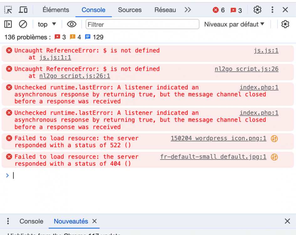Viewport: 296px width, 235px height.
Task: Open the three-dot customize DevTools menu
Action: pos(272,10)
